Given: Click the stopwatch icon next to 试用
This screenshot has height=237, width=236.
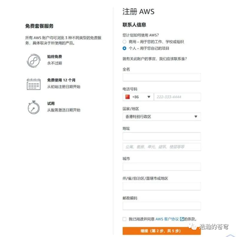Looking at the screenshot, I should point(34,107).
